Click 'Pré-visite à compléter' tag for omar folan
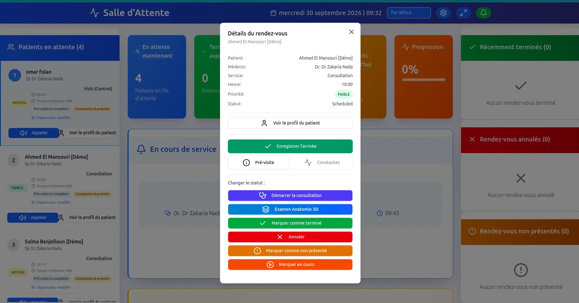The height and width of the screenshot is (303, 579). [x=51, y=109]
